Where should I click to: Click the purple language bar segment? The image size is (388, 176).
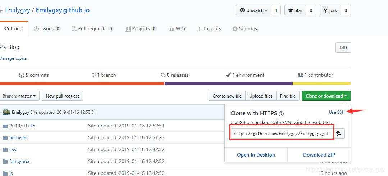tap(229, 84)
